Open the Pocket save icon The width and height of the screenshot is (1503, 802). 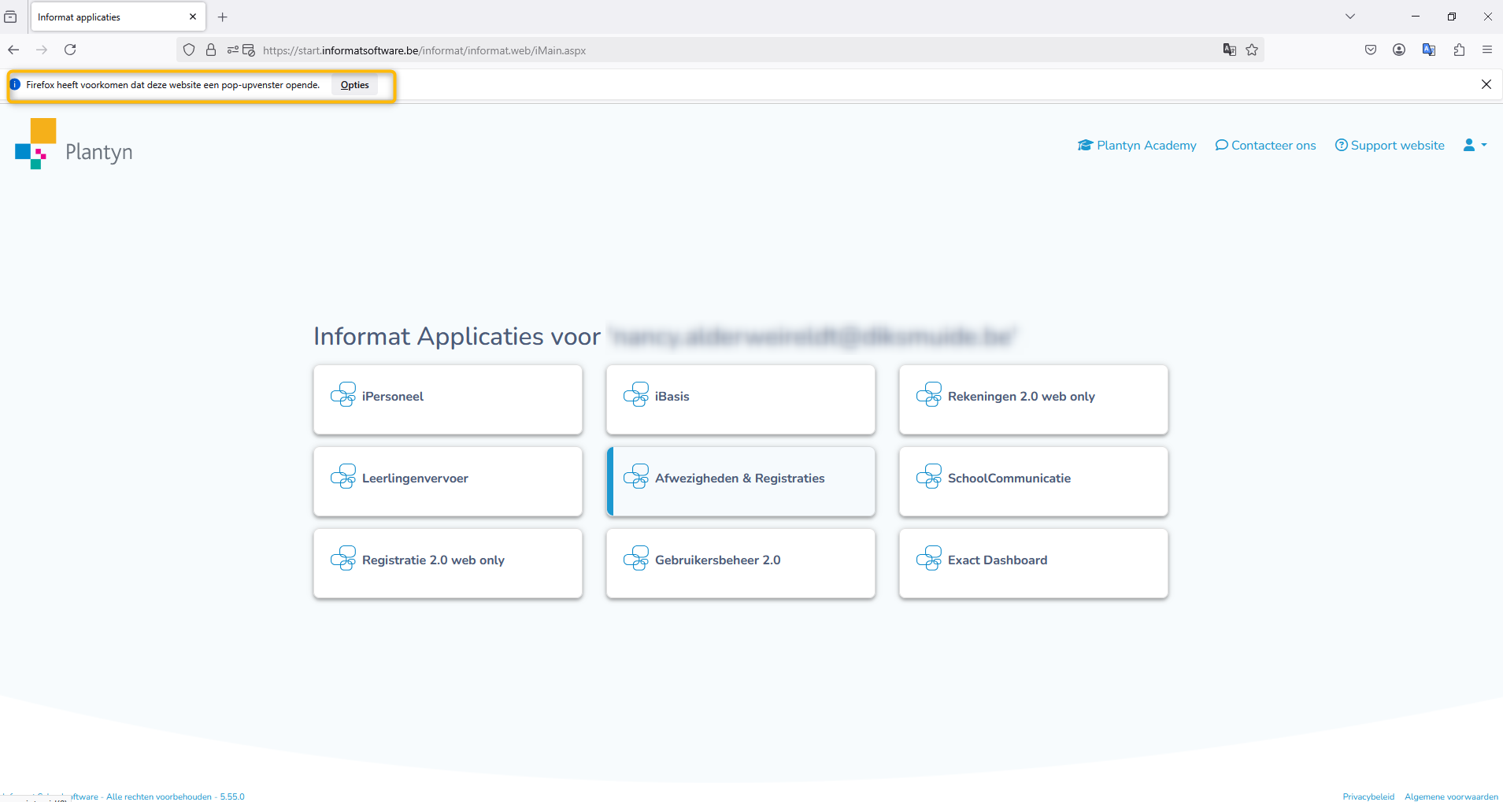(1371, 50)
